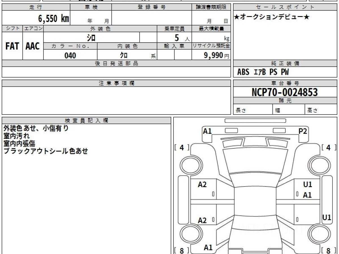The width and height of the screenshot is (339, 254).
Task: Select the 外装色 header
Action: coord(100,29)
